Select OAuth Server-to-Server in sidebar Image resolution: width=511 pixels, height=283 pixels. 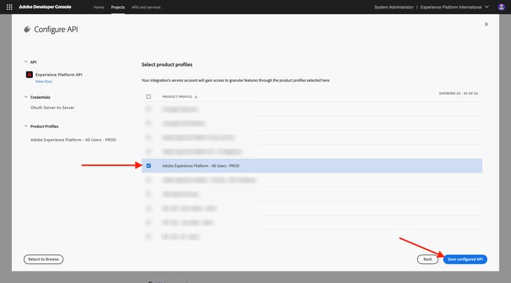pos(52,108)
